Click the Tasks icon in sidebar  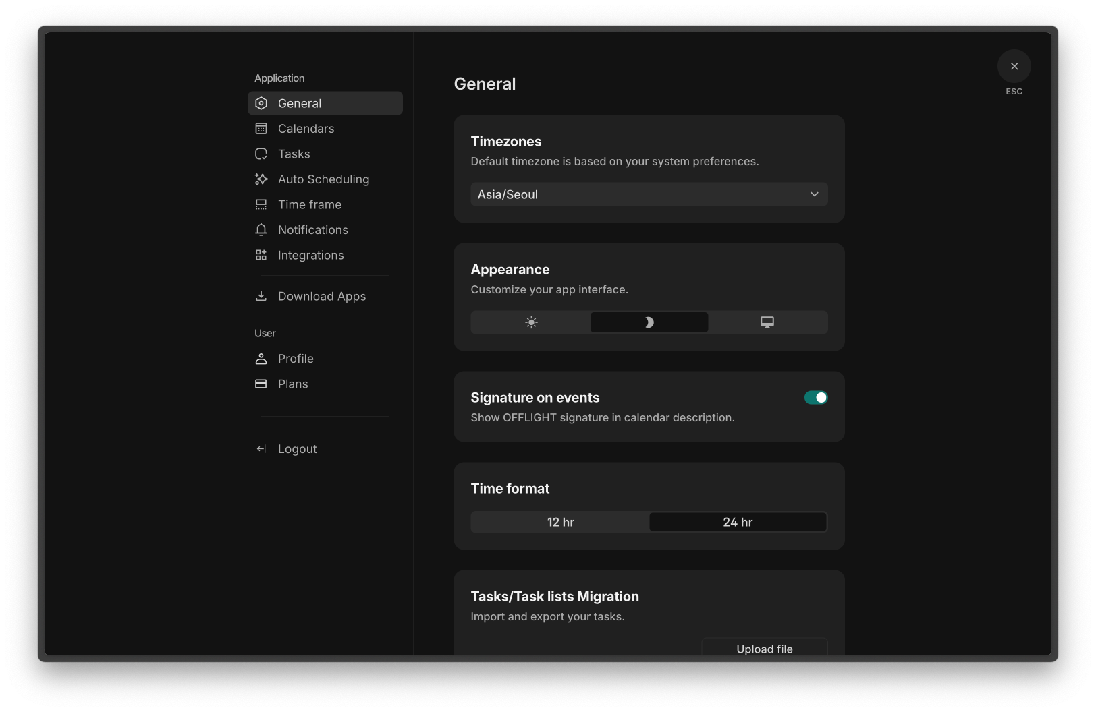[261, 154]
